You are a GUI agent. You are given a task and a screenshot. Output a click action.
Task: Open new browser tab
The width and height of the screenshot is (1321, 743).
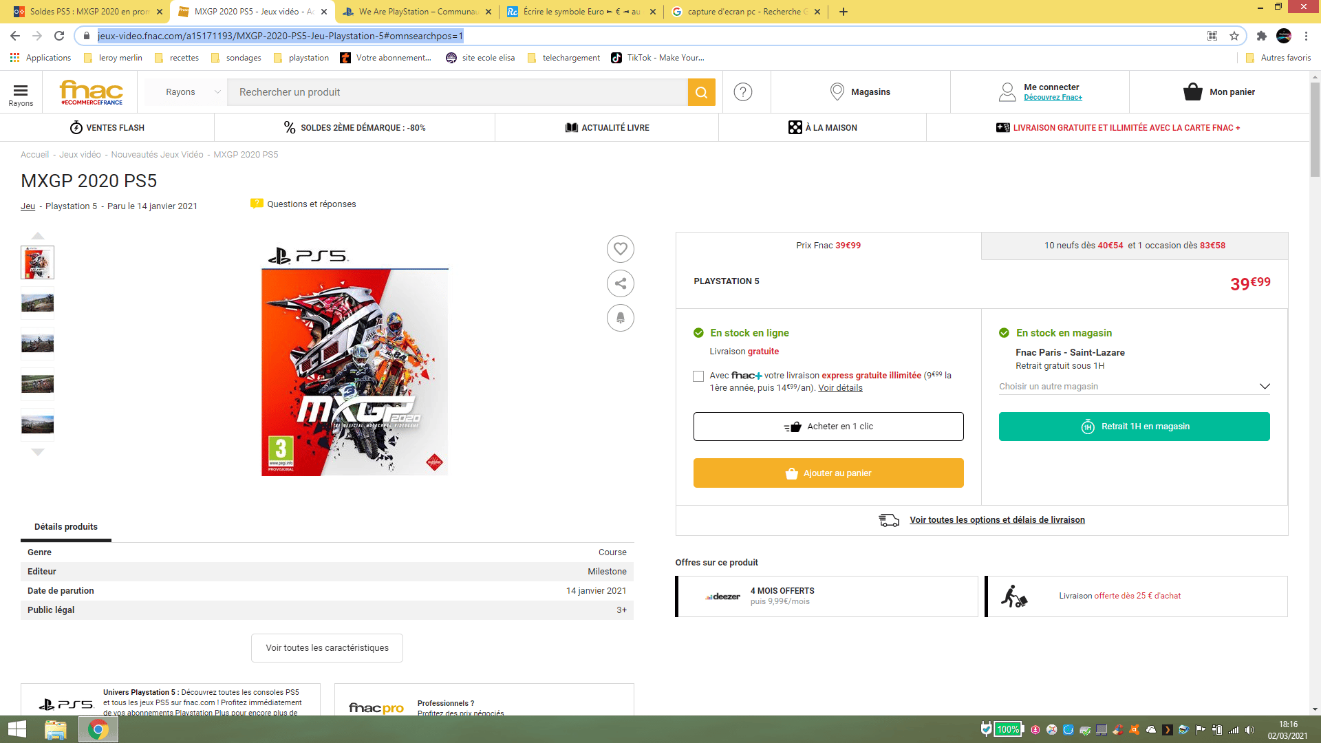tap(844, 12)
